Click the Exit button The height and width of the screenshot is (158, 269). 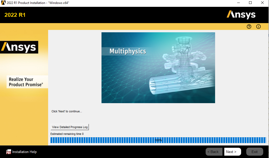[x=255, y=152]
